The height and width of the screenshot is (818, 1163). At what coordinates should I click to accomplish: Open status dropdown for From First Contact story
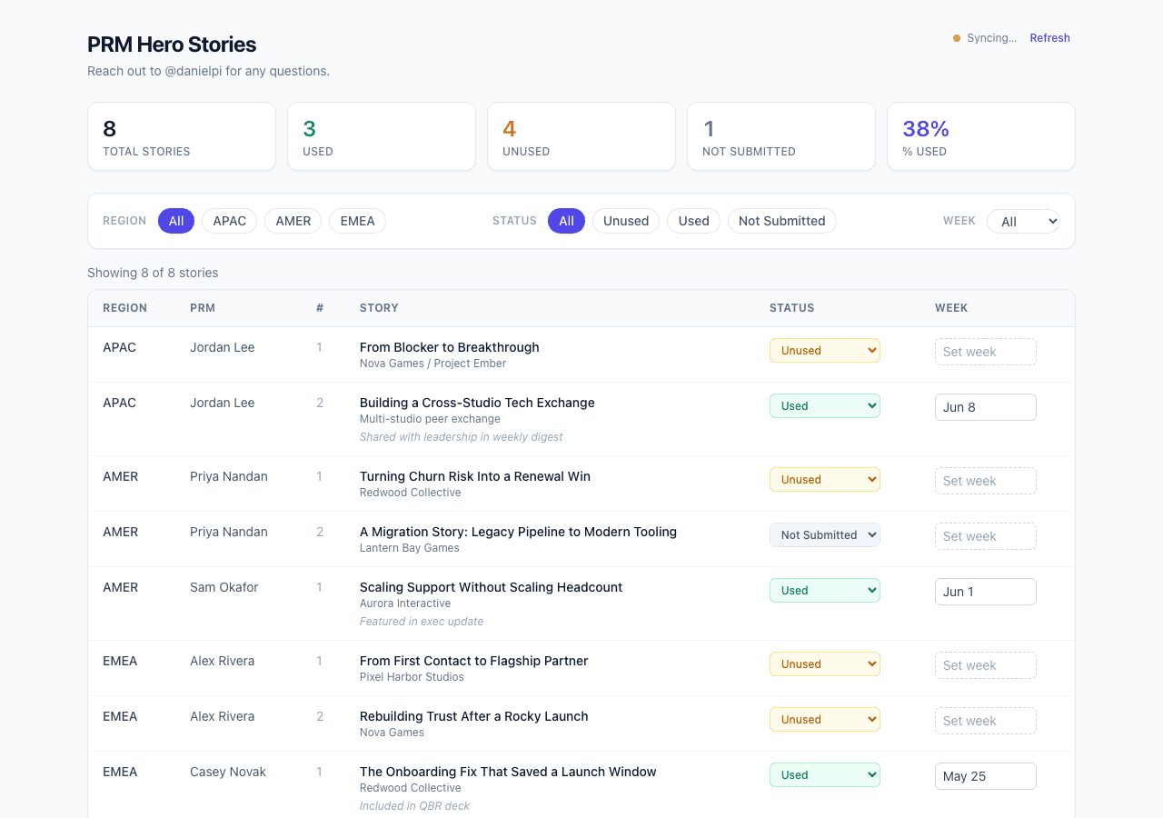[x=825, y=664]
